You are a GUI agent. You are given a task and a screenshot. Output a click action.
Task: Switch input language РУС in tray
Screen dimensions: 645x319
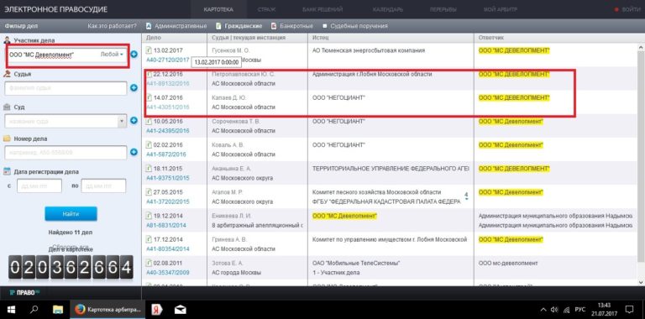580,309
